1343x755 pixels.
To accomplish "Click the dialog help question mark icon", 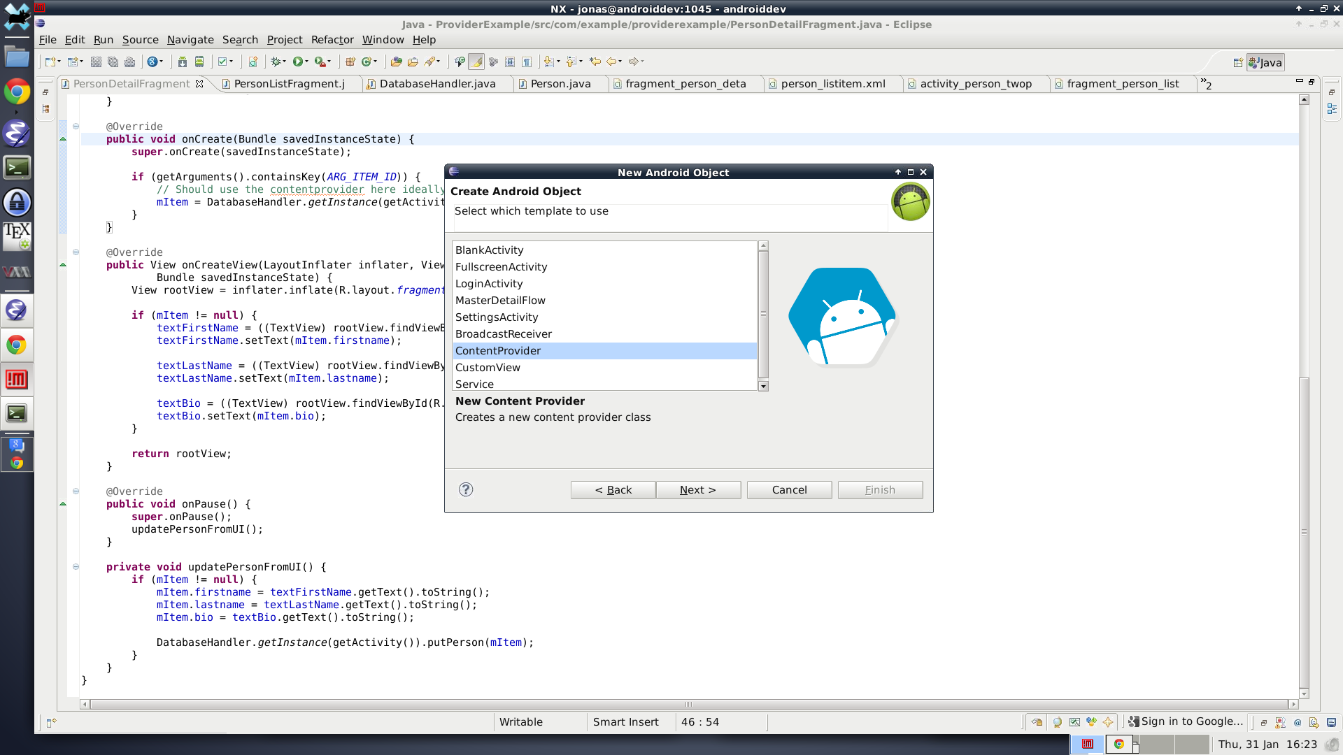I will point(466,489).
